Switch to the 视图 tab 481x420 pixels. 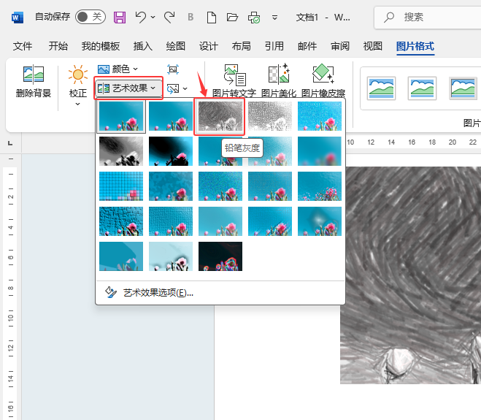[x=373, y=46]
